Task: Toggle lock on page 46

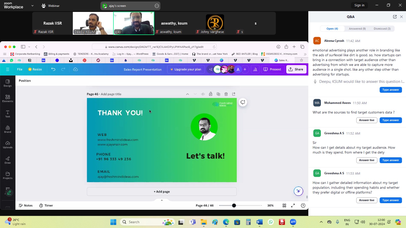Action: point(211,94)
